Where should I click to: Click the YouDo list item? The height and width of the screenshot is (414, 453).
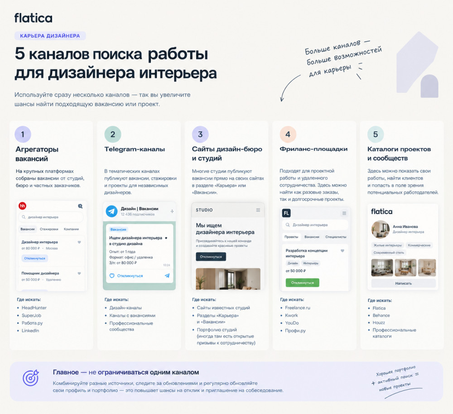[292, 323]
